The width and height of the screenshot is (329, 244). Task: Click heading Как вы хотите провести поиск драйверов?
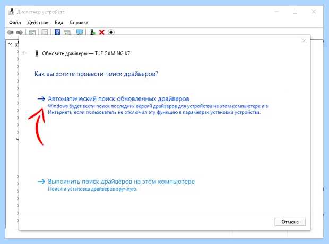click(96, 74)
